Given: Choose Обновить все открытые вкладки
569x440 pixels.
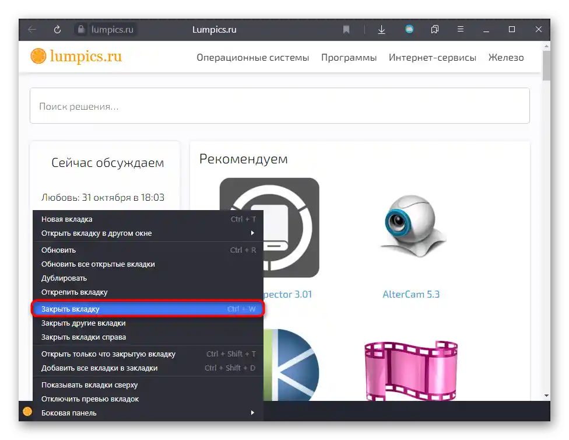Looking at the screenshot, I should point(148,264).
